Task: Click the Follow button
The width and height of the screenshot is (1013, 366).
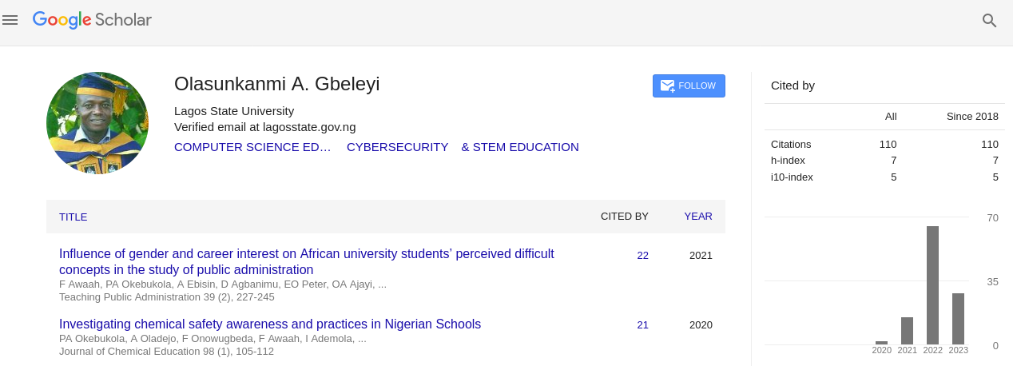Action: tap(689, 86)
